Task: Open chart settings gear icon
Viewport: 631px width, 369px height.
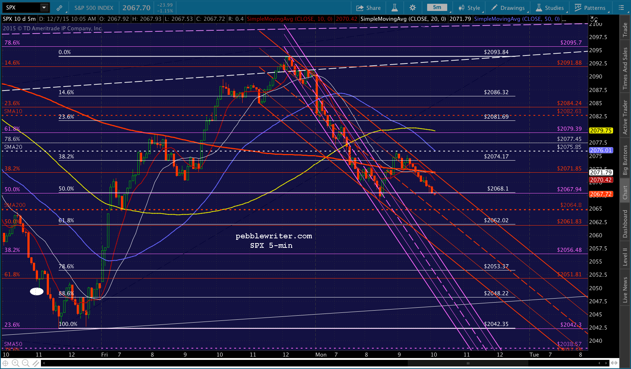Action: (413, 8)
